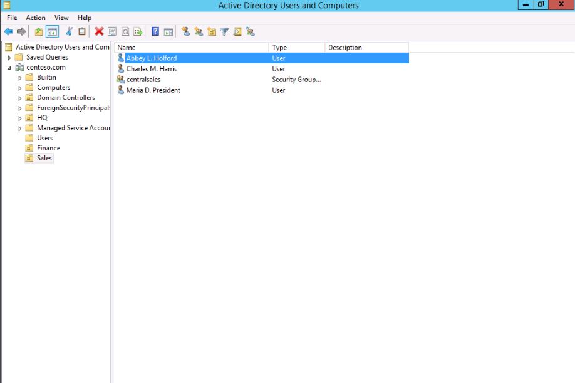The image size is (575, 383).
Task: Collapse the contoso.com domain node
Action: tap(9, 68)
